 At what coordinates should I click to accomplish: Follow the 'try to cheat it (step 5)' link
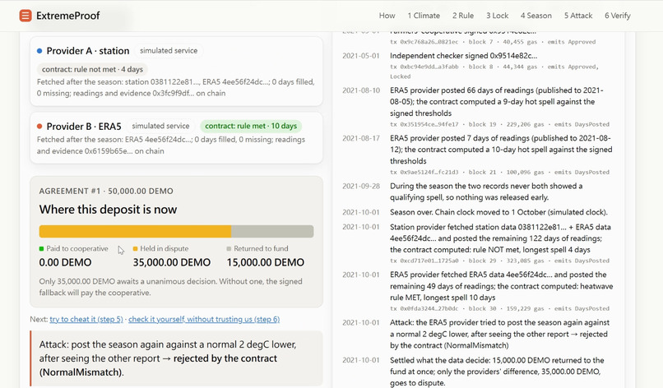86,319
